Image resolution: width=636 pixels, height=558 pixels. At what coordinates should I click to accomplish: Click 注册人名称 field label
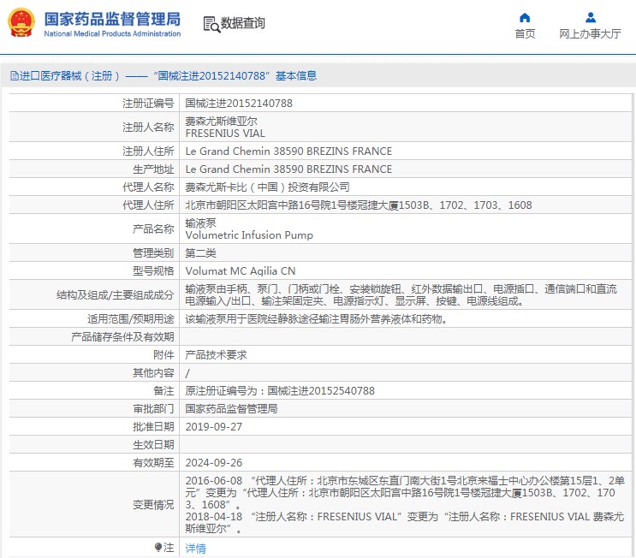(x=148, y=128)
